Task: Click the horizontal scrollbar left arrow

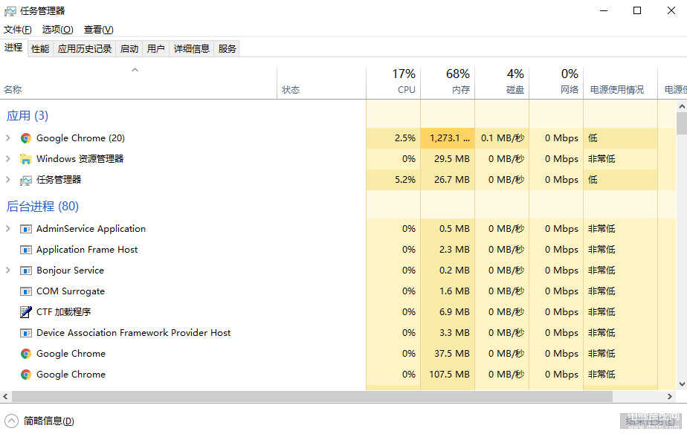Action: pos(5,397)
